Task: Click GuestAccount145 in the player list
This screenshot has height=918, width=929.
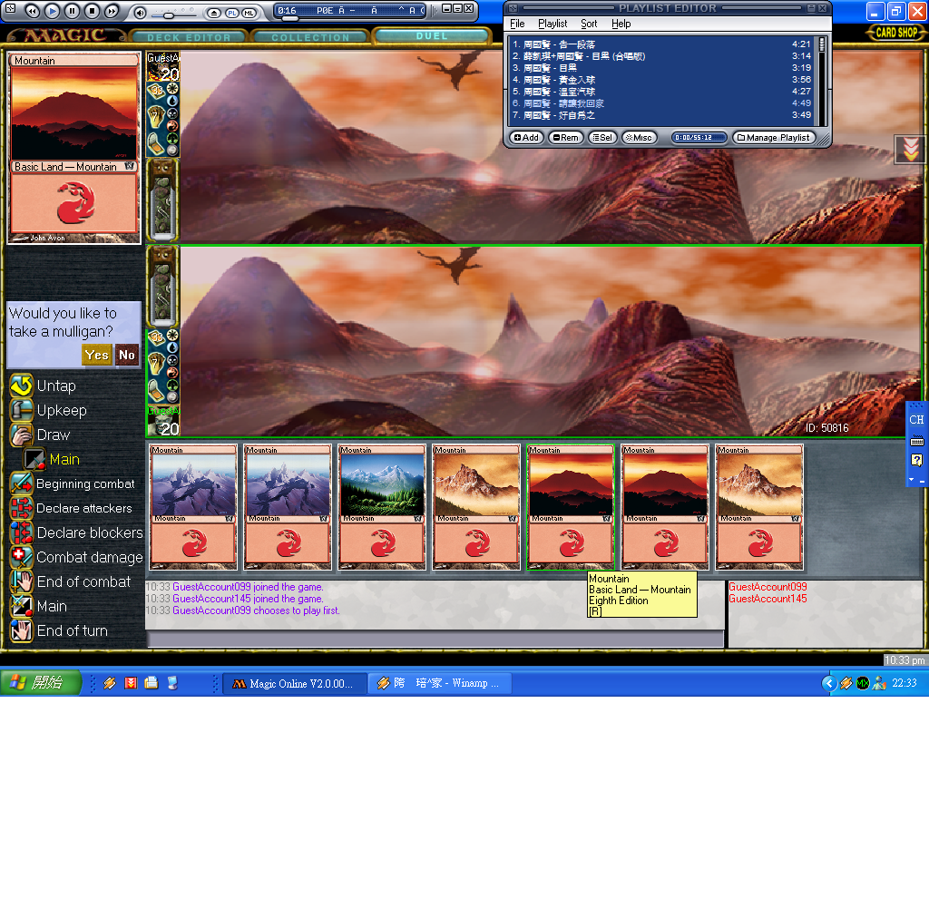Action: click(768, 599)
